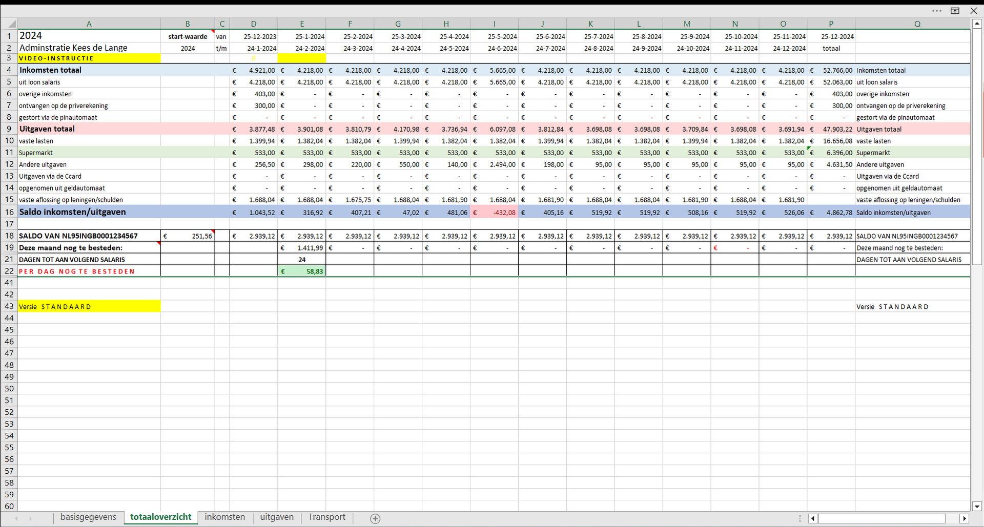984x527 pixels.
Task: Click the three-dots ribbon options icon
Action: [936, 11]
